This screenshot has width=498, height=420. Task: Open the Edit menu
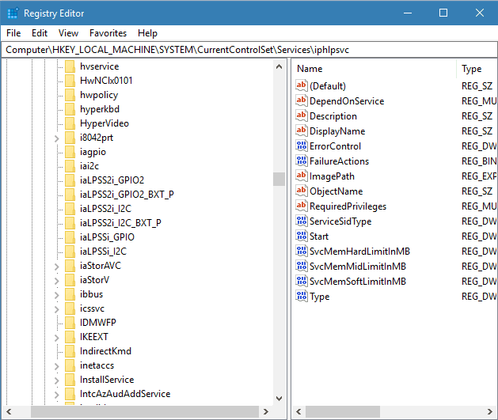40,33
